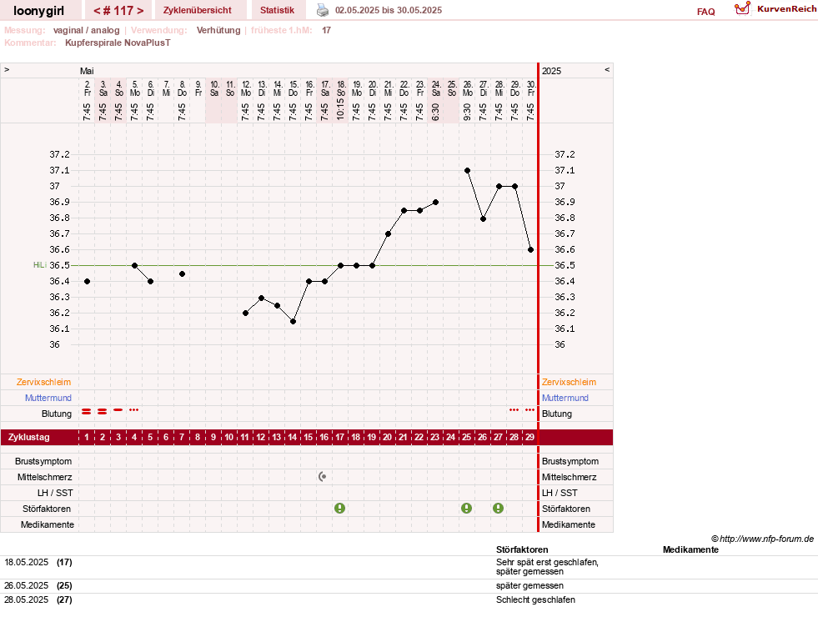The height and width of the screenshot is (627, 818).
Task: Click the temperature point at 36.8 on May 27
Action: point(483,218)
